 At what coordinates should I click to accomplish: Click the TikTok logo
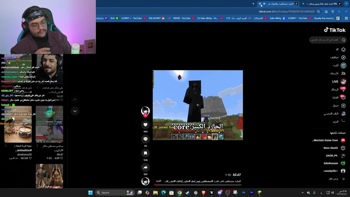(335, 30)
